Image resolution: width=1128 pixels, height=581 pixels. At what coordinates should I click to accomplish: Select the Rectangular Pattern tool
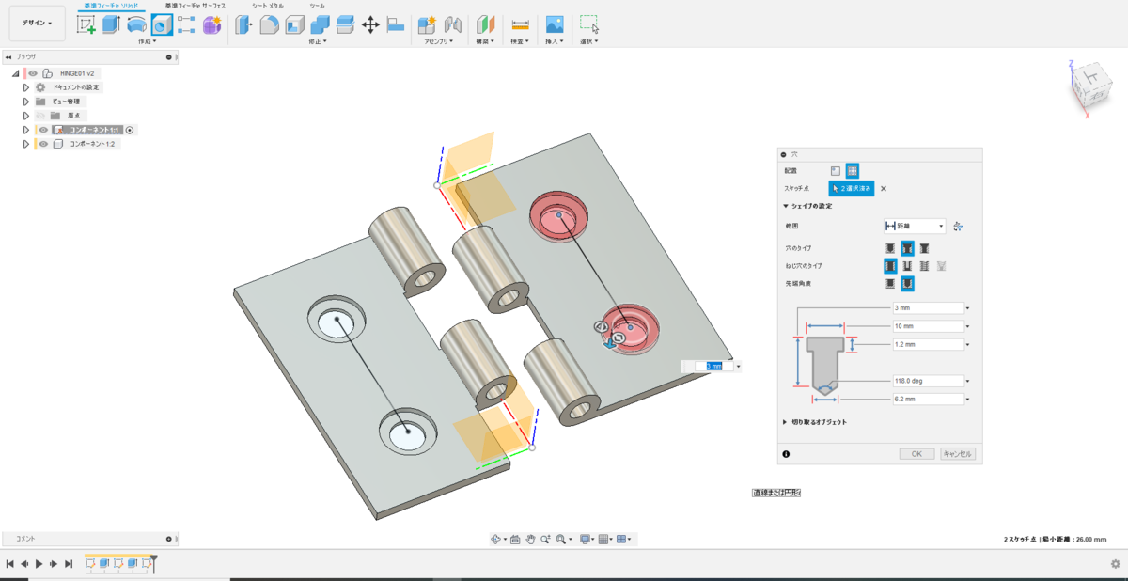(x=186, y=25)
